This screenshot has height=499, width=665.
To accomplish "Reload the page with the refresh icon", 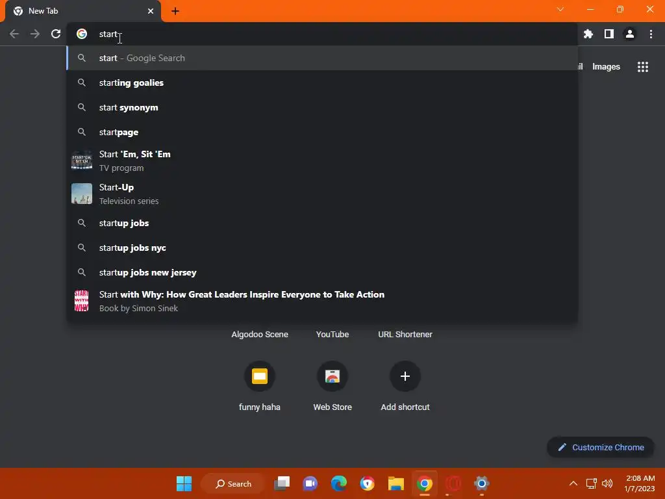I will pos(56,34).
